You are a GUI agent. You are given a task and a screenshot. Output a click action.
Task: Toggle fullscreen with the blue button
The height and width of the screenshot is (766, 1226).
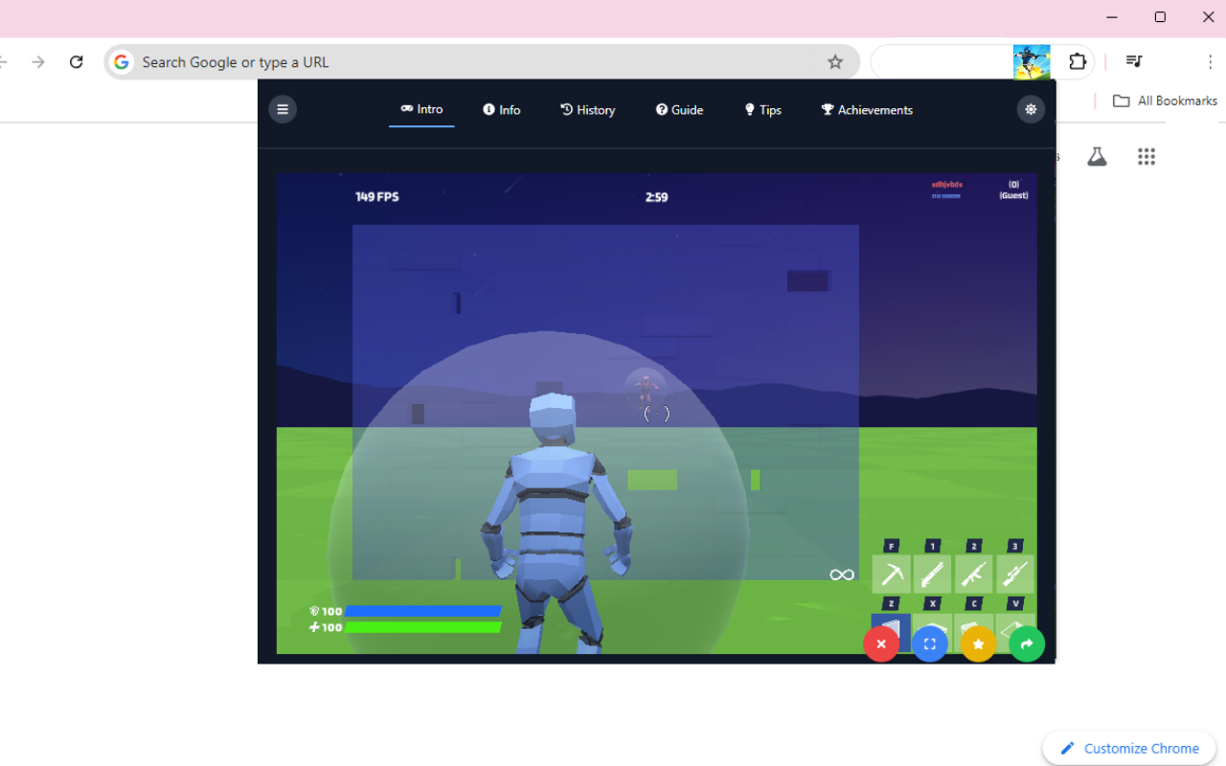tap(929, 644)
